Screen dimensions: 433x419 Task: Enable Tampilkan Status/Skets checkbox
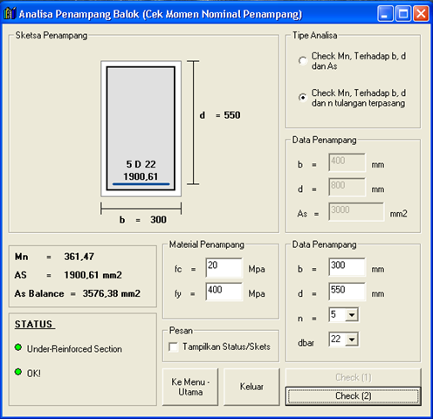click(x=174, y=347)
